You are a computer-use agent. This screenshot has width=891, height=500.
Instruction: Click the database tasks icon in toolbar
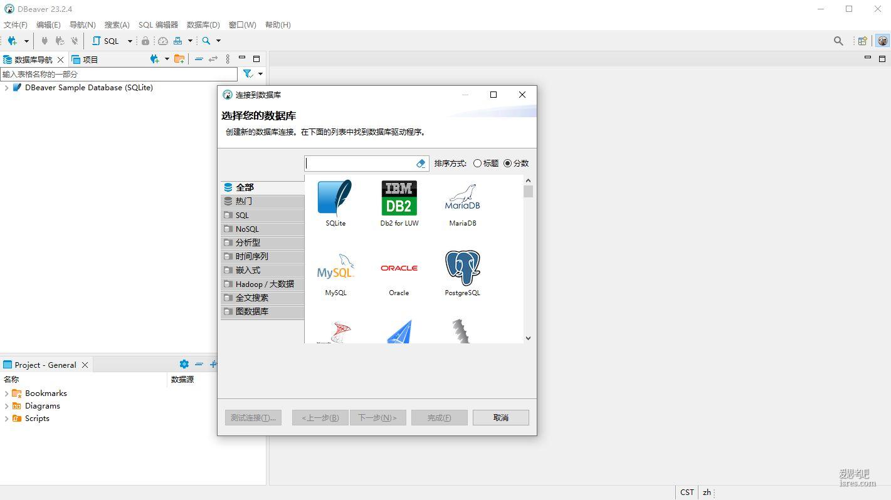coord(178,41)
